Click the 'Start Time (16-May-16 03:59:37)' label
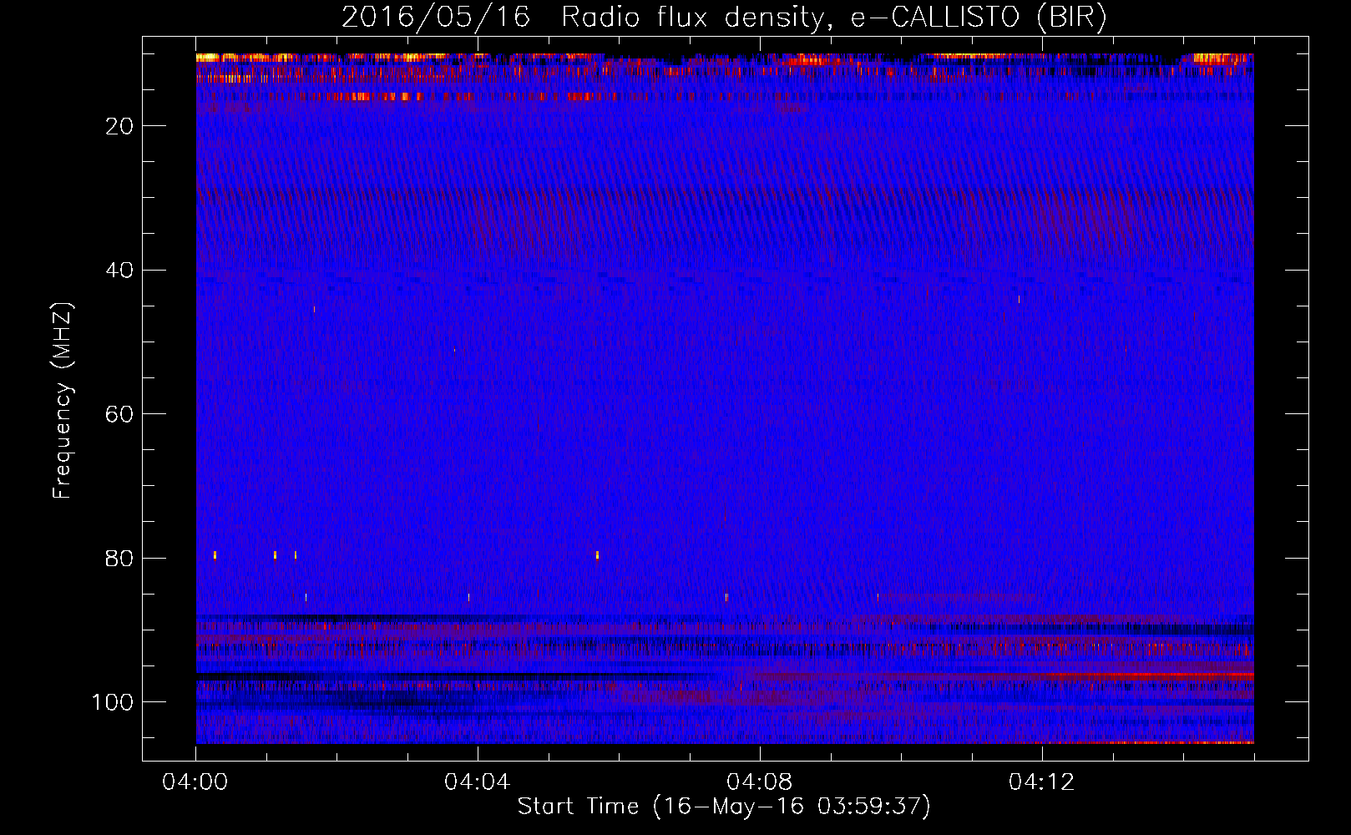1351x835 pixels. point(724,807)
